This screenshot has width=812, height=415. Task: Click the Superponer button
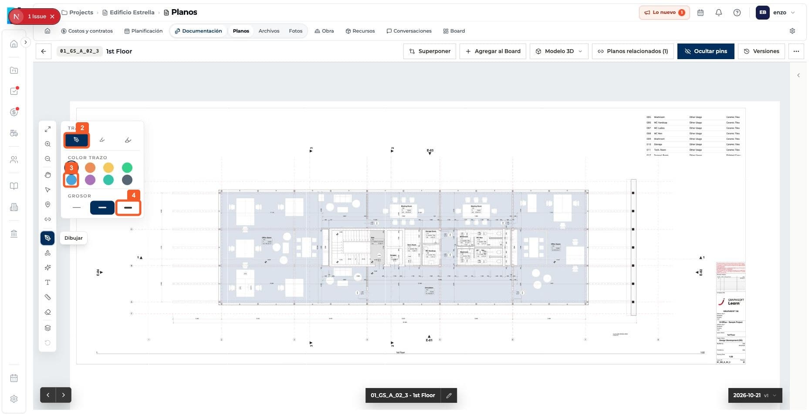430,51
